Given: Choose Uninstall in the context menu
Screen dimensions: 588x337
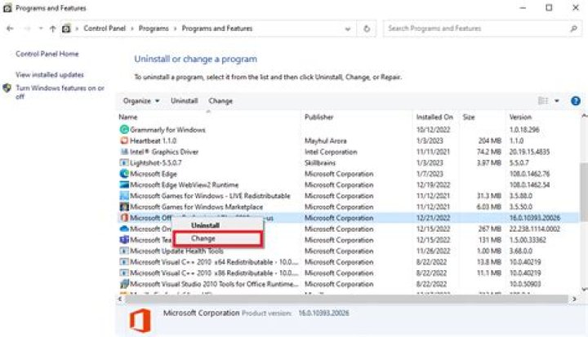Looking at the screenshot, I should 205,225.
